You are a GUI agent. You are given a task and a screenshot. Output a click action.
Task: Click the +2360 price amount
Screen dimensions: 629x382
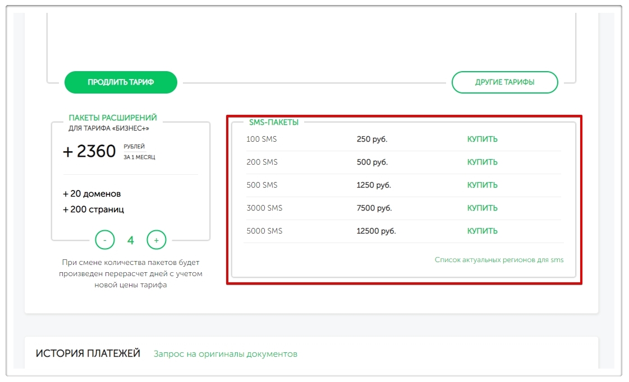(90, 151)
